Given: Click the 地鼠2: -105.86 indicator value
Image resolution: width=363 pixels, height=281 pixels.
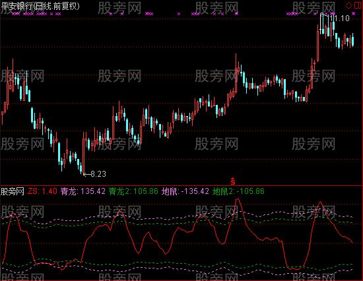Looking at the screenshot, I should [238, 191].
